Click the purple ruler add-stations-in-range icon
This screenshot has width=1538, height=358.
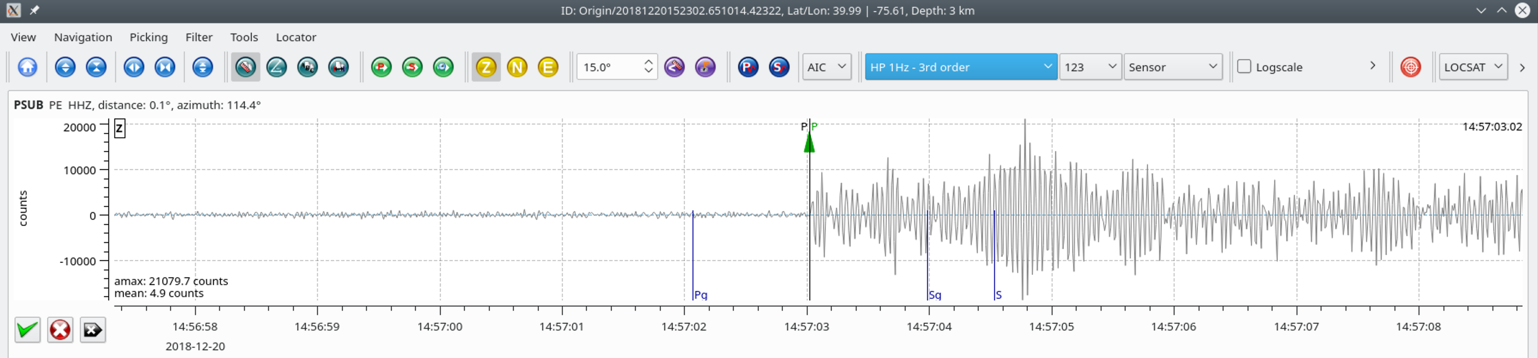(x=674, y=67)
